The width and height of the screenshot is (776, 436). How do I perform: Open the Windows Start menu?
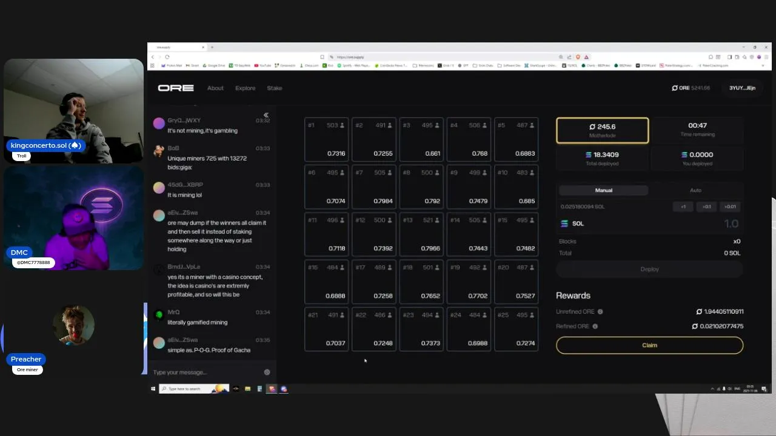[x=153, y=389]
